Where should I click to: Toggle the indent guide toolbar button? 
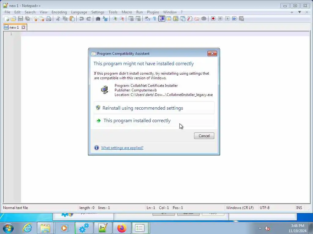click(162, 19)
